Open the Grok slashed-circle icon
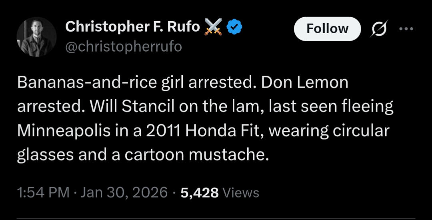 point(377,29)
